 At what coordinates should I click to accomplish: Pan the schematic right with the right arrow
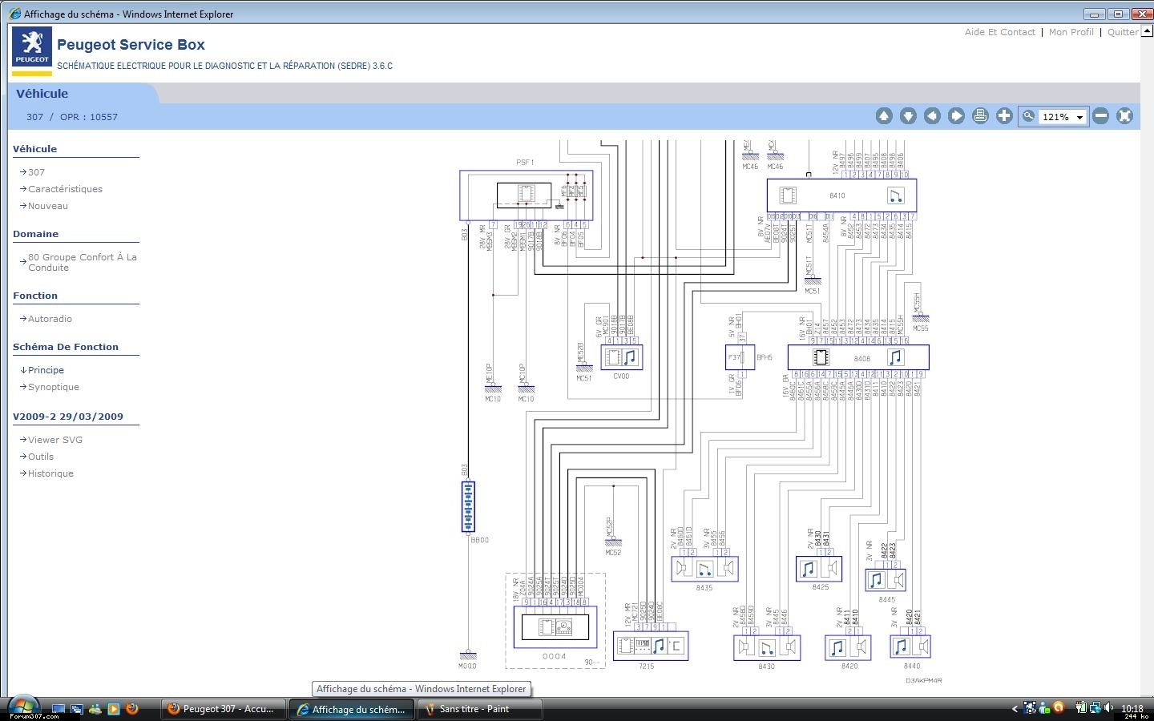coord(956,116)
